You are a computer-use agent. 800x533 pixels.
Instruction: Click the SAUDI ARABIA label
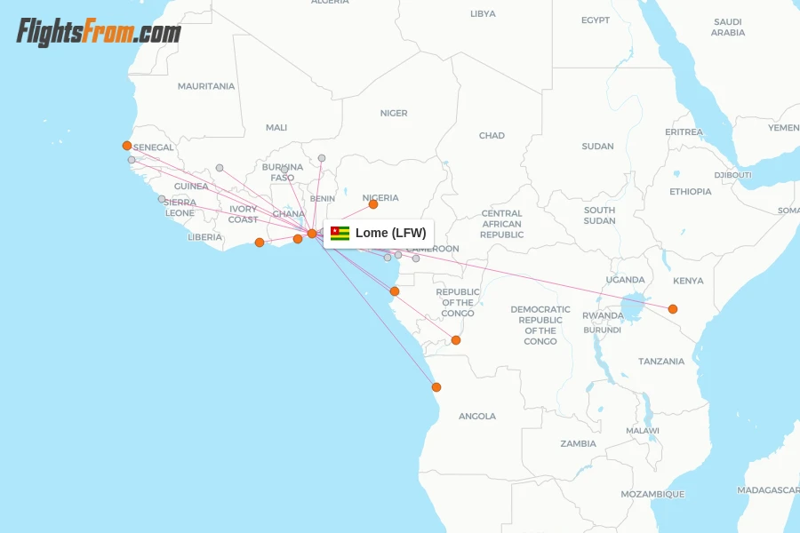[x=728, y=27]
